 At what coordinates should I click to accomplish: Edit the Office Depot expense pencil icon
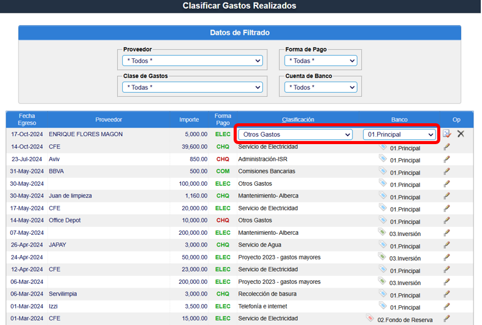tap(446, 221)
